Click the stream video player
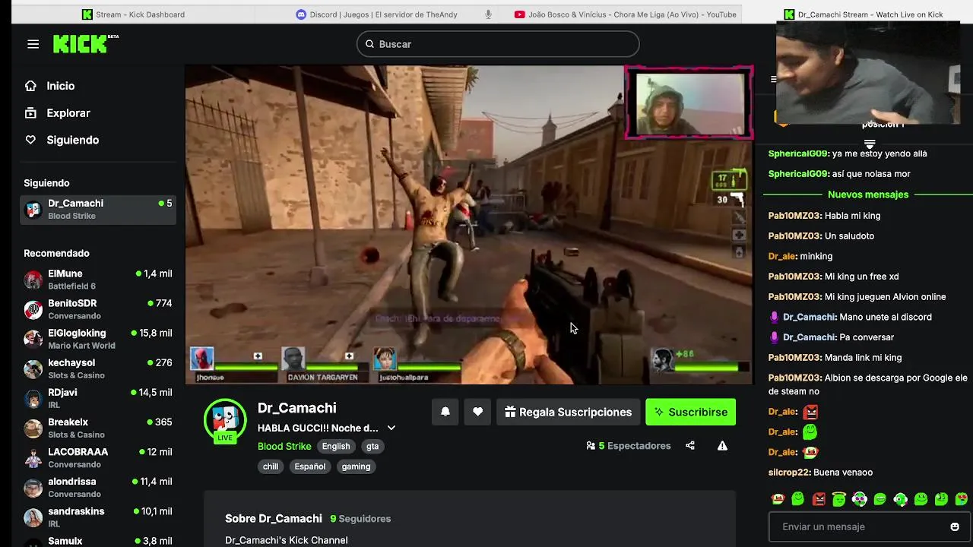Screen dimensions: 973x547 [469, 225]
